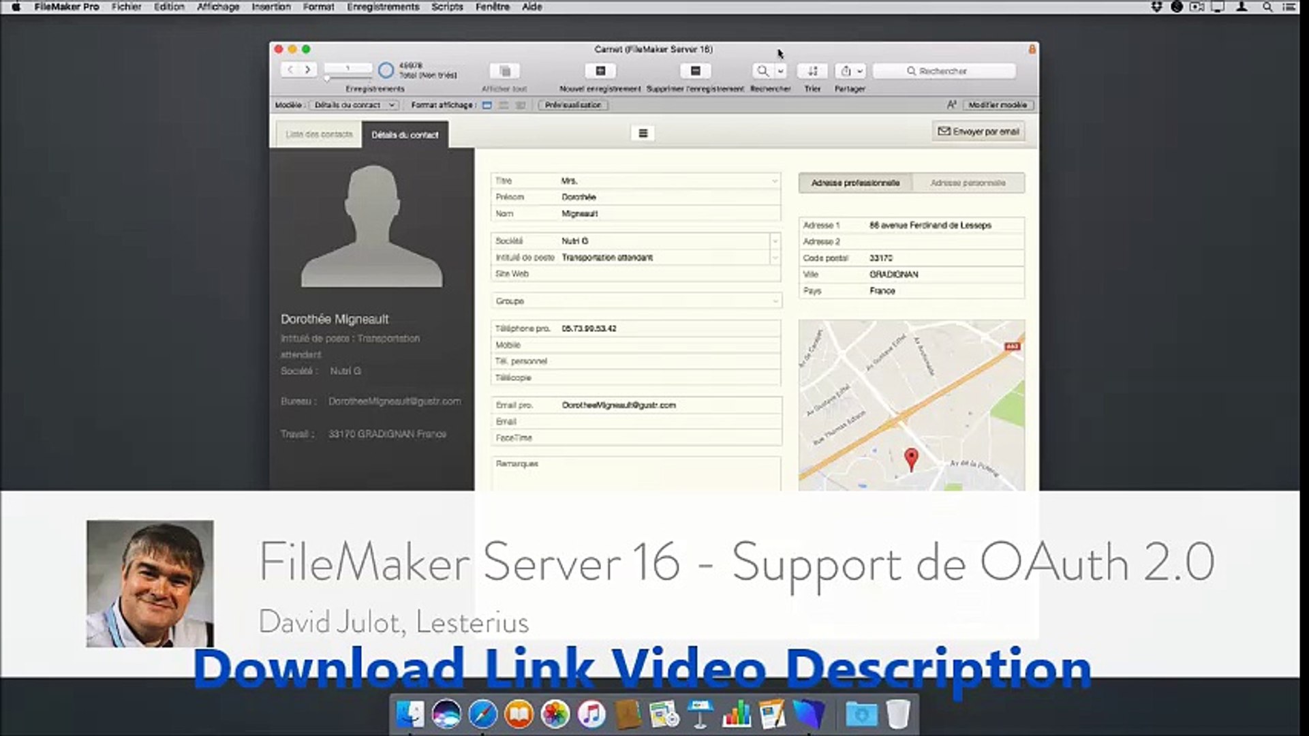Click the Email pro. field
This screenshot has height=736, width=1309.
point(636,405)
